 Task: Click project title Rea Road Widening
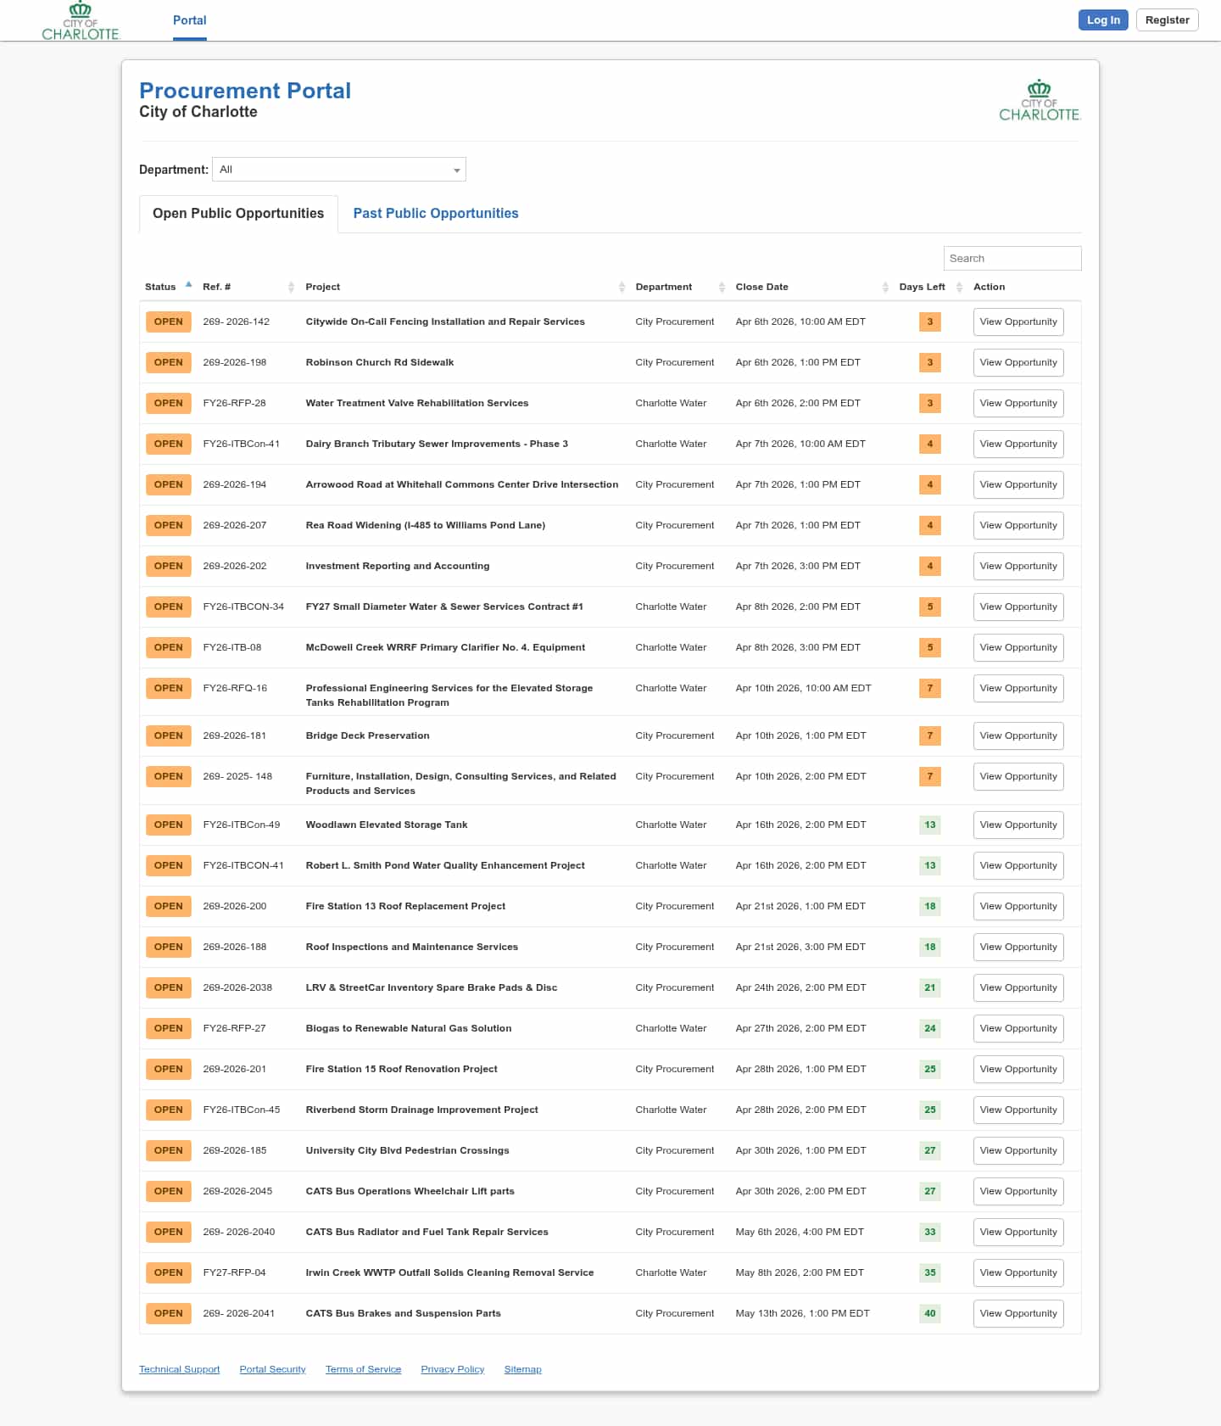(x=425, y=526)
